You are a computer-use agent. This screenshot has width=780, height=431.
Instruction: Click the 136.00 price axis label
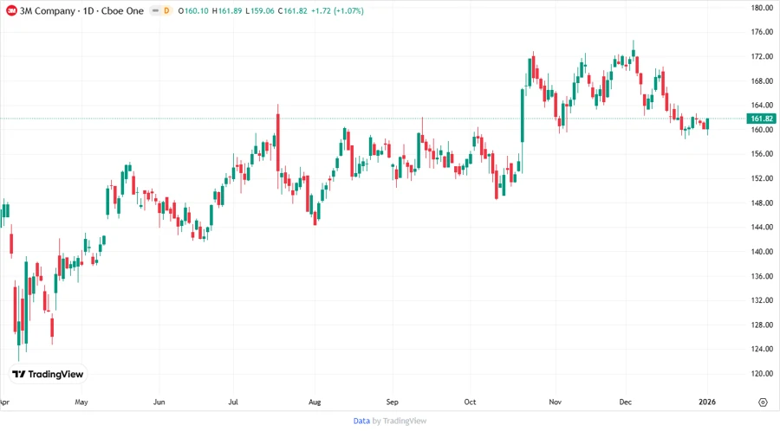pos(762,276)
